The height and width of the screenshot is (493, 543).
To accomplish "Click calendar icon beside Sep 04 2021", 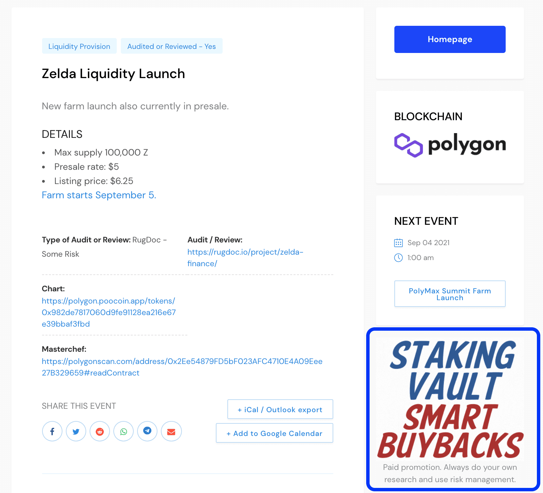I will 398,243.
